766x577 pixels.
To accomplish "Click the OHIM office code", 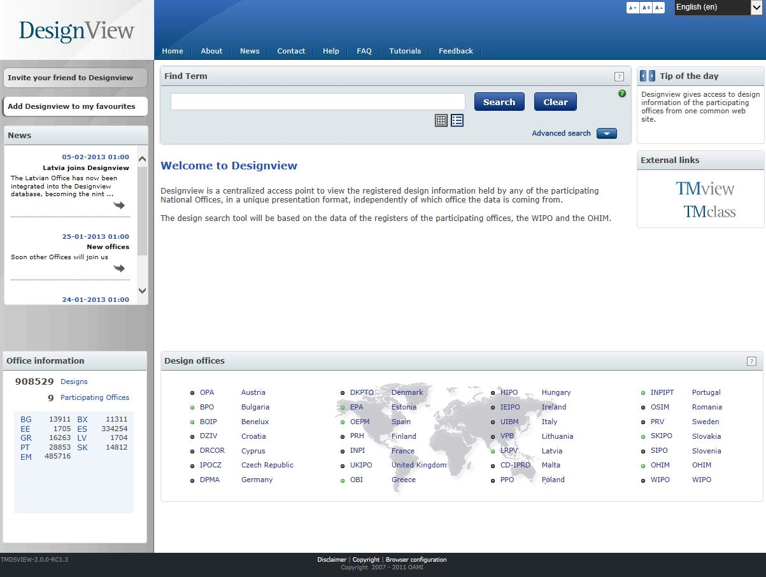I will coord(660,465).
